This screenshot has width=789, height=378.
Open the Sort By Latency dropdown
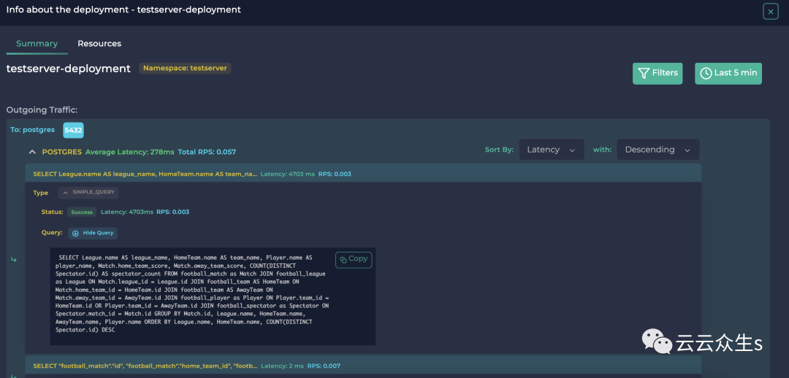click(552, 150)
